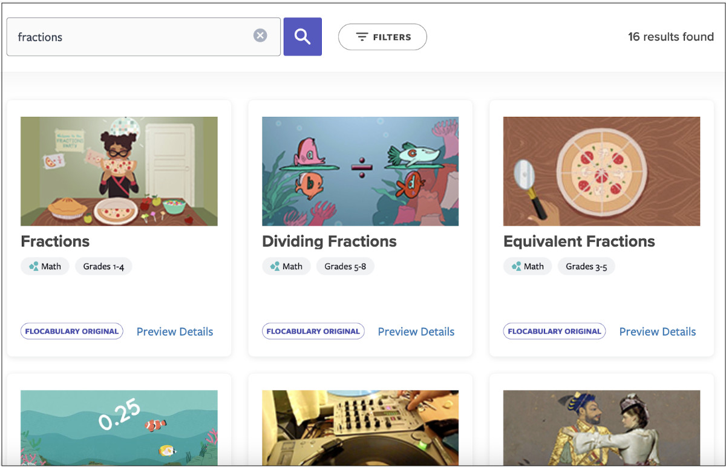Open the Dividing Fractions fish thumbnail
Viewport: 726px width, 467px height.
360,171
